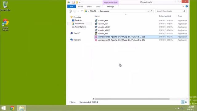
Task: Select Network in navigation pane
Action: click(x=77, y=40)
